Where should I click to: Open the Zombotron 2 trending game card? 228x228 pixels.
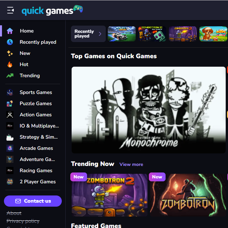109,195
